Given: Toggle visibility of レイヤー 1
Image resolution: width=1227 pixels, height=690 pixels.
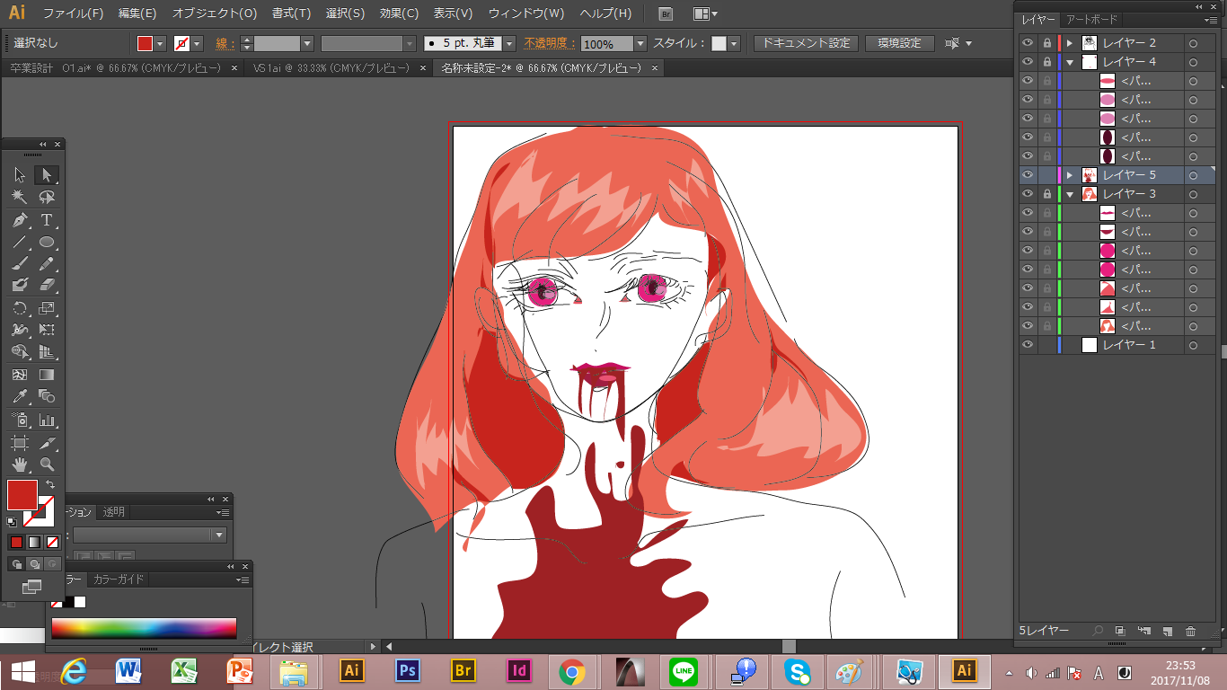Looking at the screenshot, I should [1028, 345].
